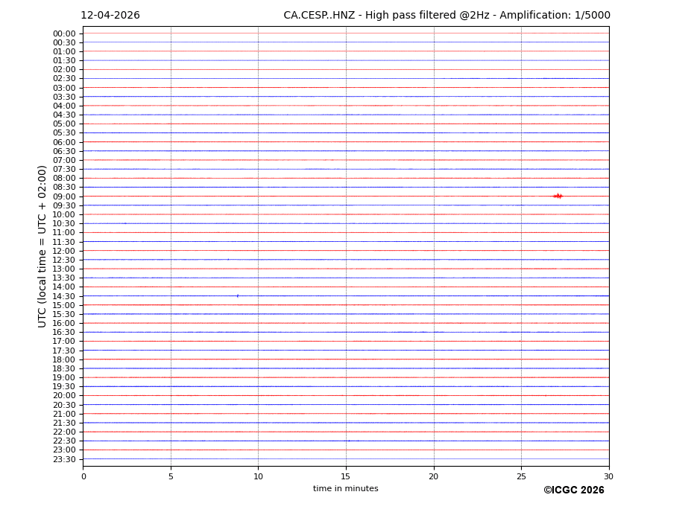Click the 0 tick label on the x-axis

(83, 476)
